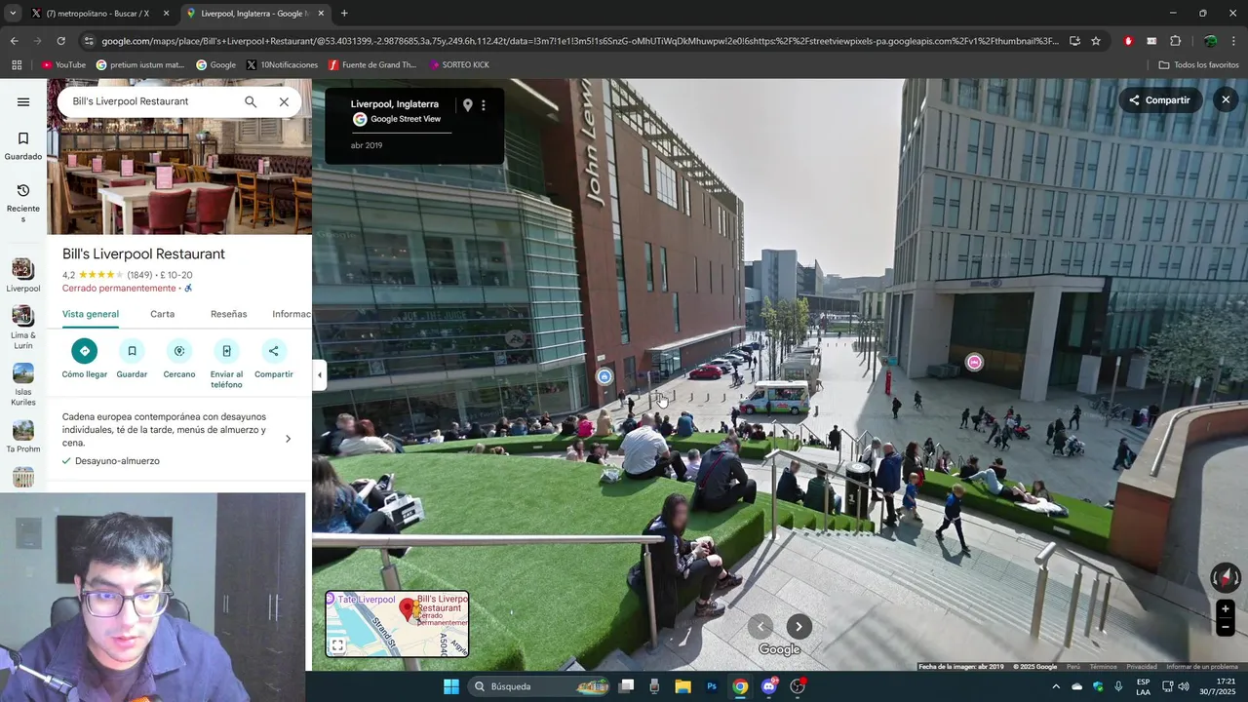Open the Lima & Lurín recent shortcut

[x=23, y=329]
